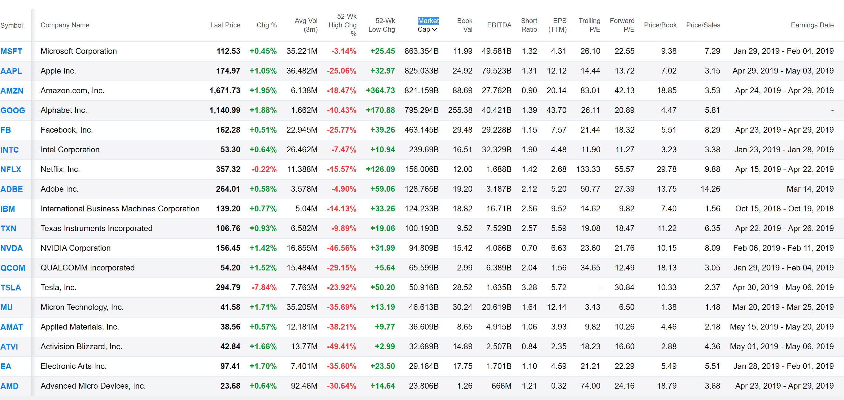844x400 pixels.
Task: Sort by the Price/Sales column header
Action: click(x=703, y=25)
